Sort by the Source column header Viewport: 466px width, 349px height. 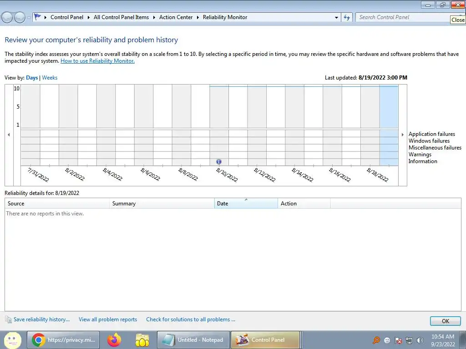click(x=57, y=204)
